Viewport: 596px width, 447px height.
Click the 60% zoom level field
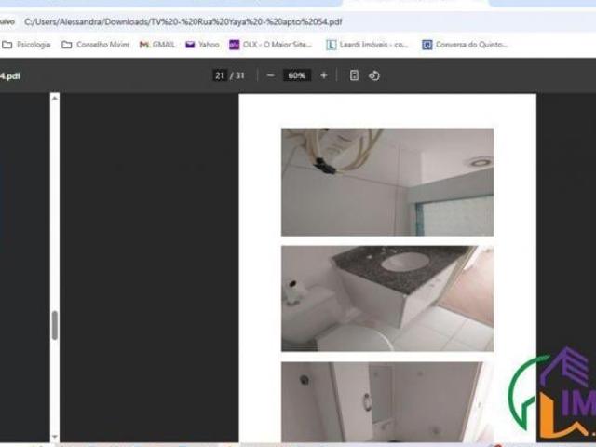pyautogui.click(x=296, y=75)
